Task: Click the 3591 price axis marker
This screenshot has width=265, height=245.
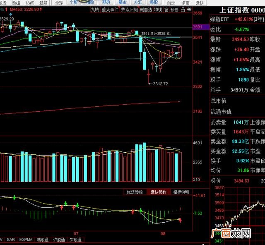Action: [201, 27]
